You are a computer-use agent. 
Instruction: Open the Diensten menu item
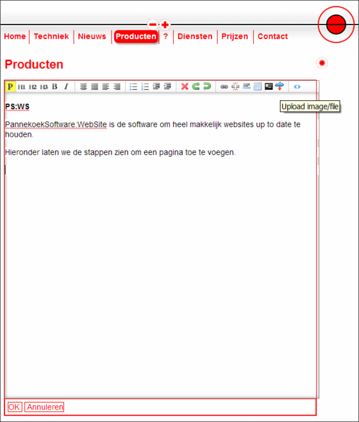(x=195, y=37)
